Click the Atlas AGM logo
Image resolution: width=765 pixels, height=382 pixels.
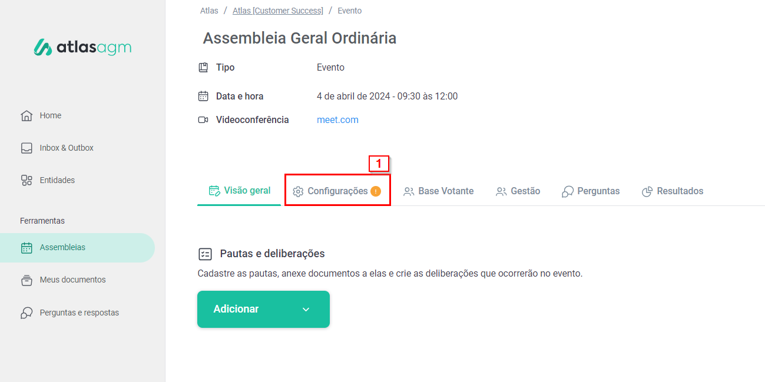82,48
